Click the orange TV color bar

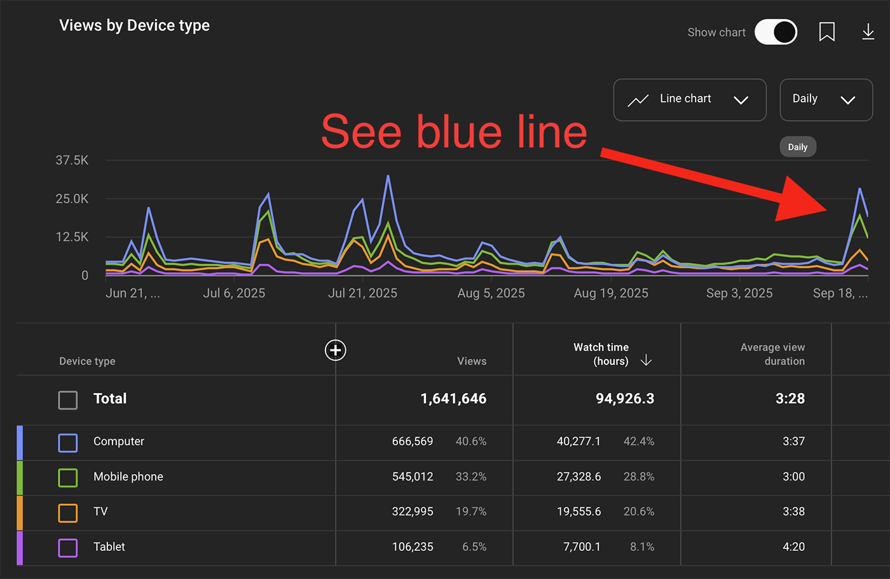coord(20,513)
